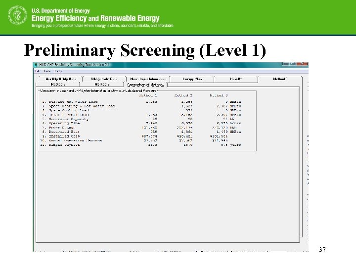
Task: Click the 'Simple Payback' row label
Action: [64, 145]
